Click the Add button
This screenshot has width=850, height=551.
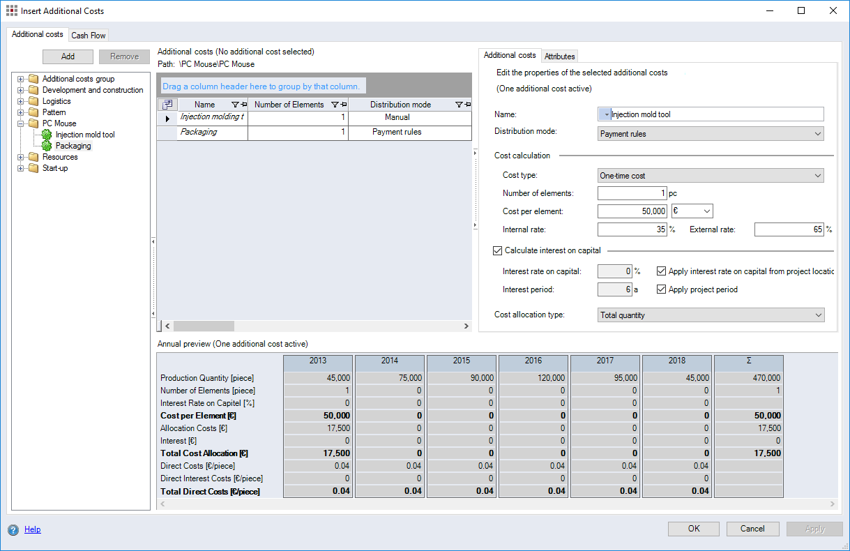(68, 56)
